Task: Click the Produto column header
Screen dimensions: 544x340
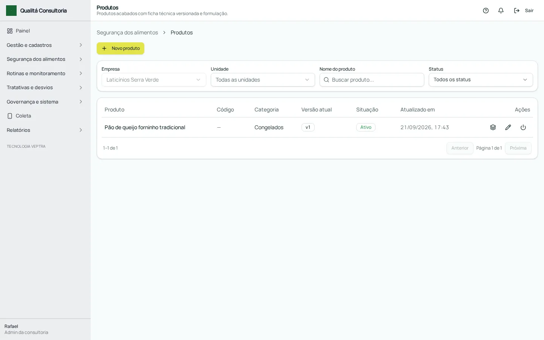Action: (114, 110)
